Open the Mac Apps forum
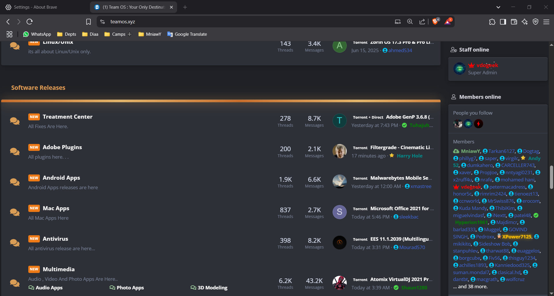This screenshot has height=296, width=554. pos(56,208)
